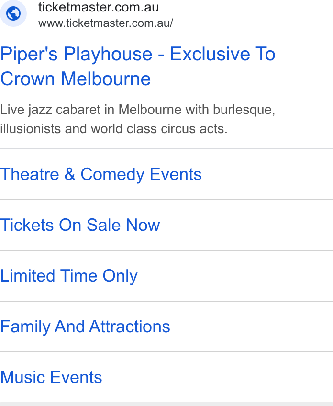
Task: Click the blue globe favicon icon
Action: tap(13, 13)
